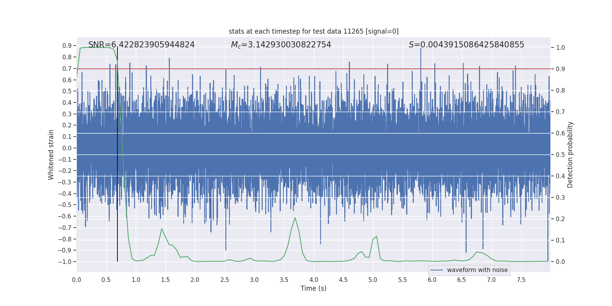Click the 'Time (s)' x-axis label
Image resolution: width=612 pixels, height=306 pixels.
314,288
